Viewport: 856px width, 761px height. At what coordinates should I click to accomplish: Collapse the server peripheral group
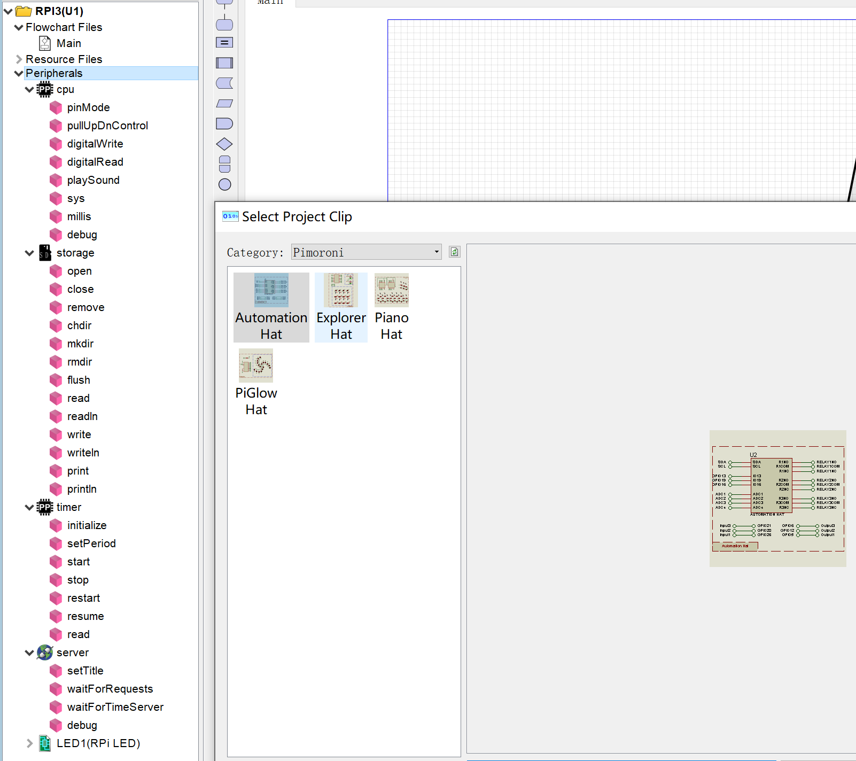click(29, 653)
